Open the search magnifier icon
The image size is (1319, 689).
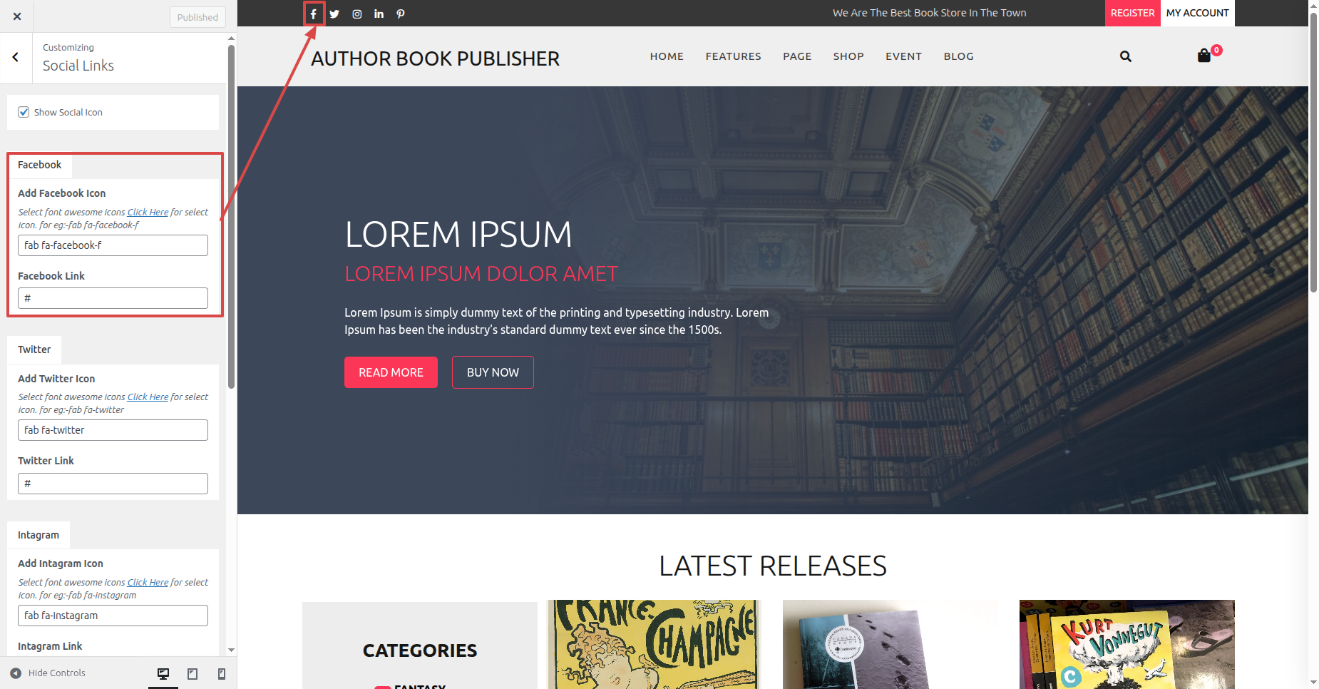click(1126, 56)
